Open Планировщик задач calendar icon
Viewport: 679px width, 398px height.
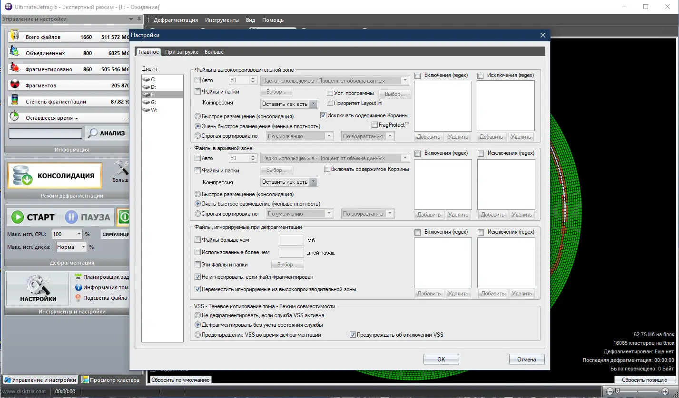[x=79, y=277]
